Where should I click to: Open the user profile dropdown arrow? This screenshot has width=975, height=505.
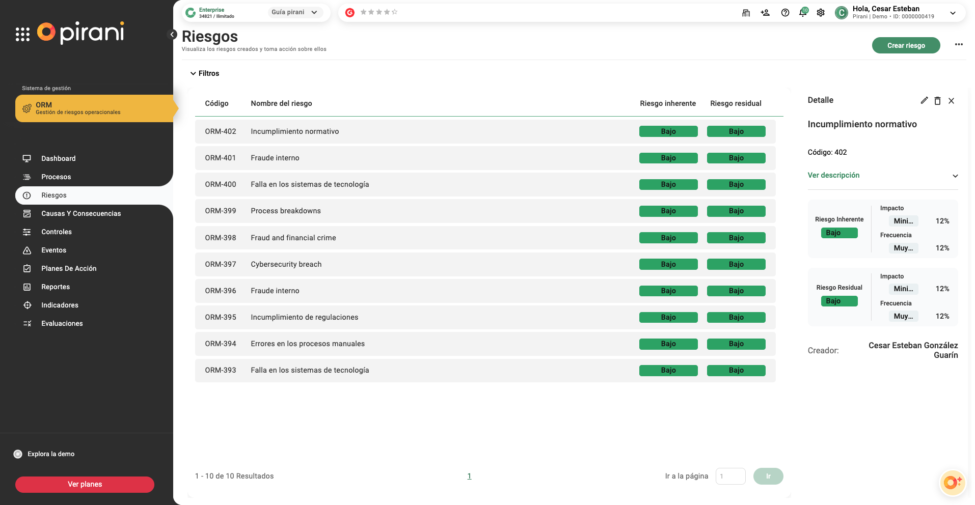coord(953,13)
